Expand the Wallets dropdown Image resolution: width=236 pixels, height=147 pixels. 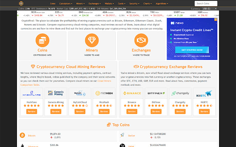[x=109, y=3]
